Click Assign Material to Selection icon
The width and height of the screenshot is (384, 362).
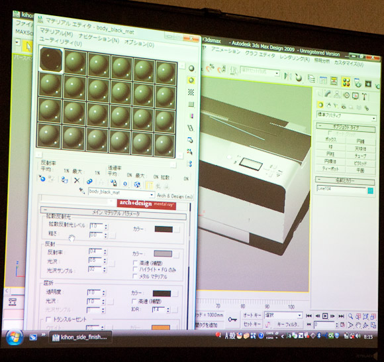click(64, 180)
